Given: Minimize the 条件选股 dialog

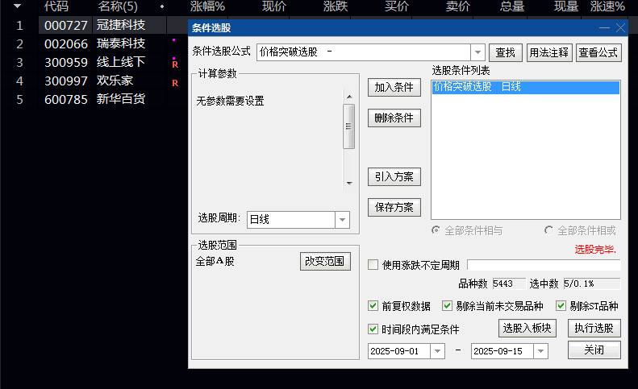Looking at the screenshot, I should [x=604, y=27].
